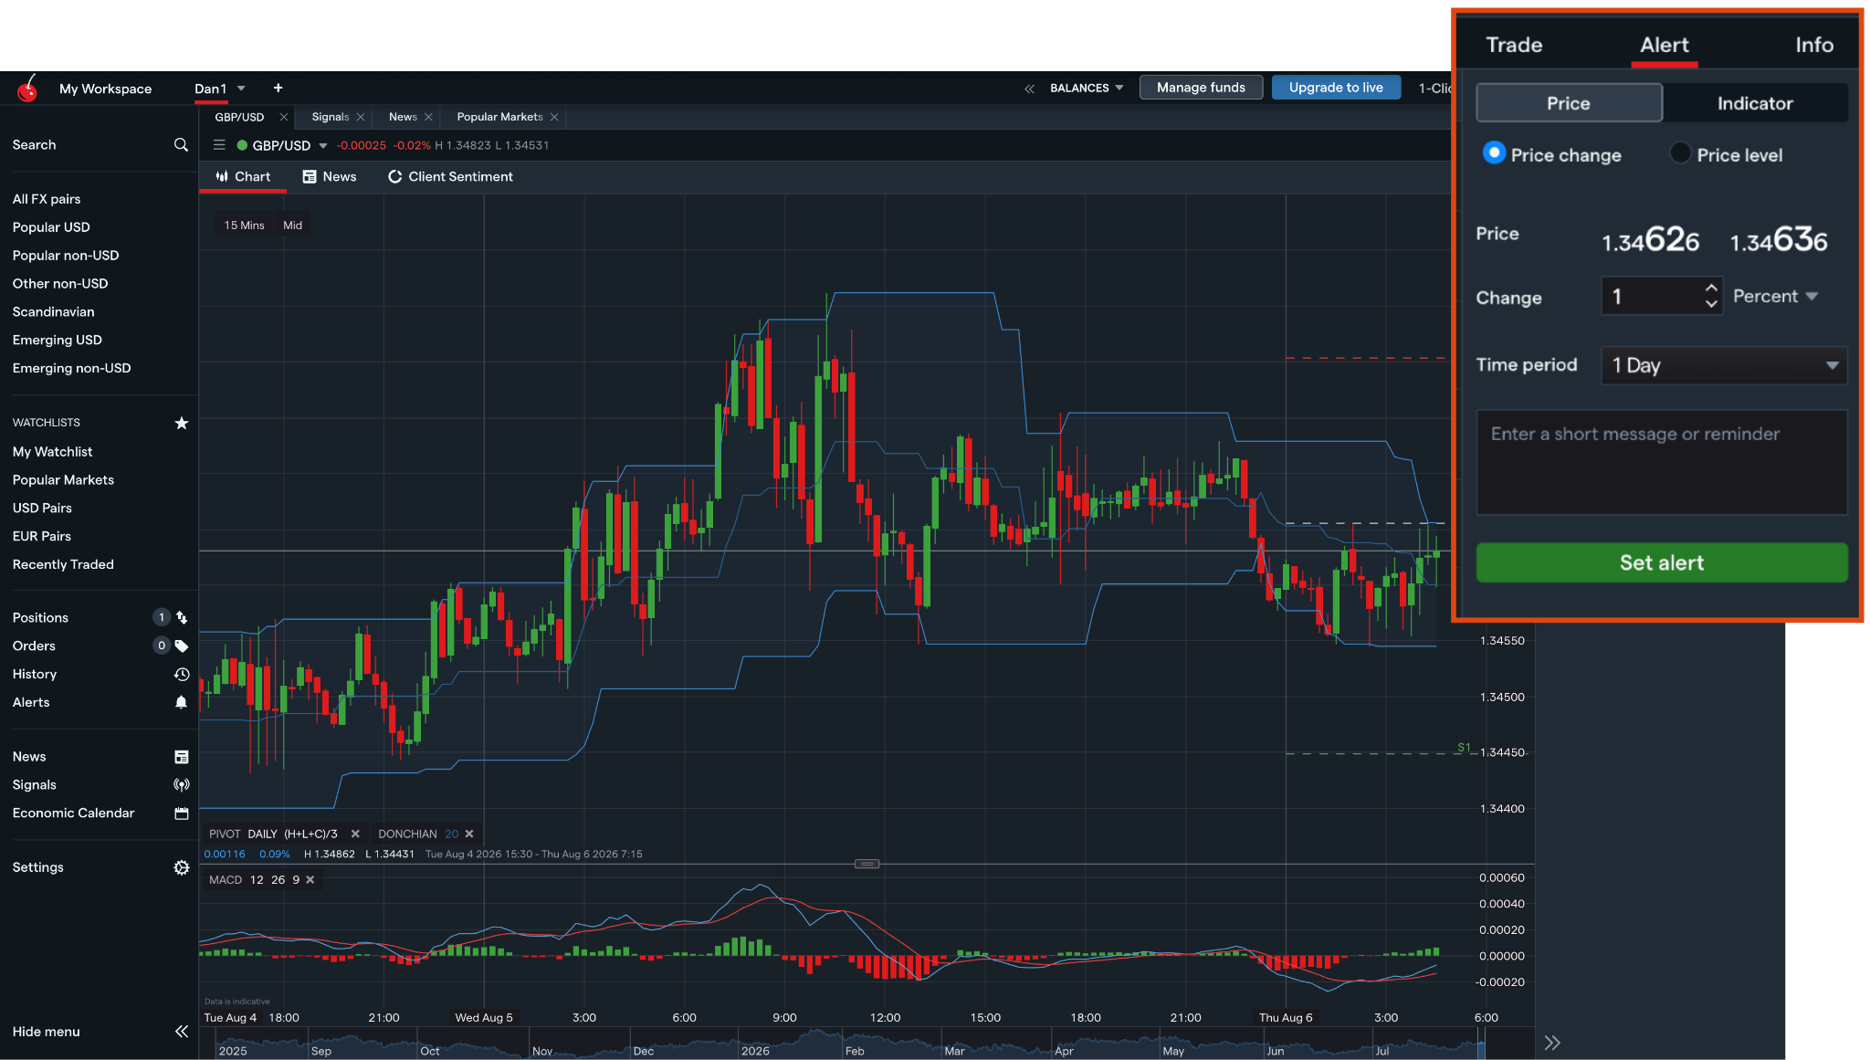Click the Change value input field

click(x=1653, y=296)
